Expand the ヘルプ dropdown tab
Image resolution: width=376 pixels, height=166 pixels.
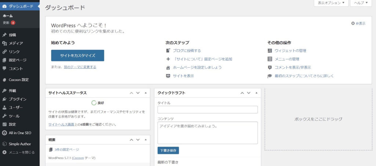pyautogui.click(x=362, y=3)
